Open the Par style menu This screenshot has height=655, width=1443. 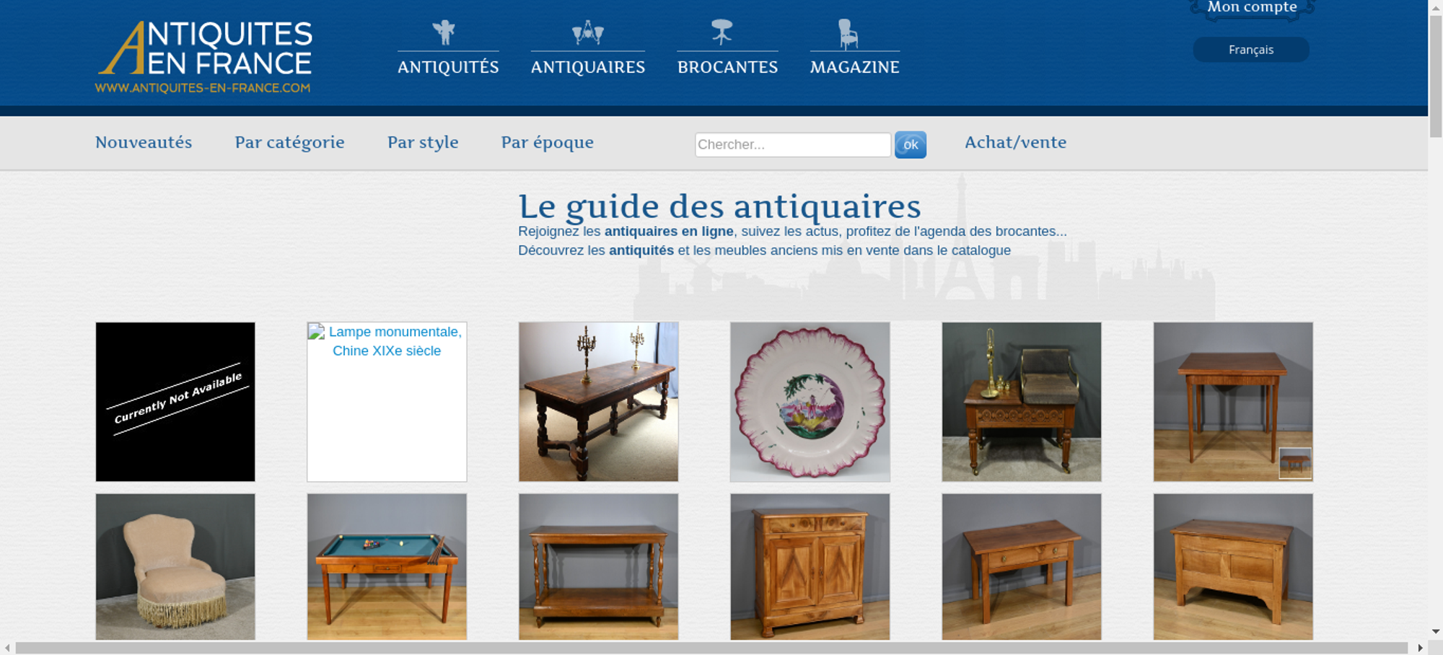click(x=423, y=142)
